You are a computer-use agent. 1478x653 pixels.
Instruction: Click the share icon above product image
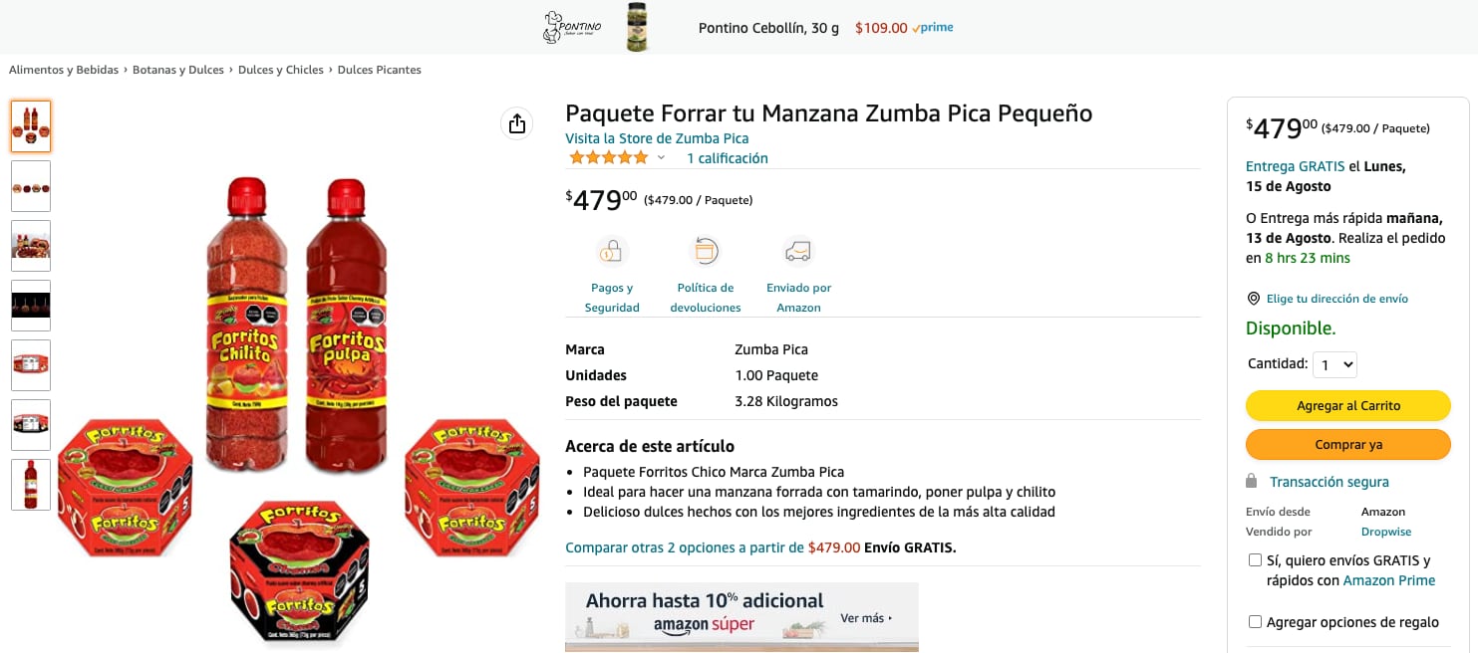pos(516,123)
